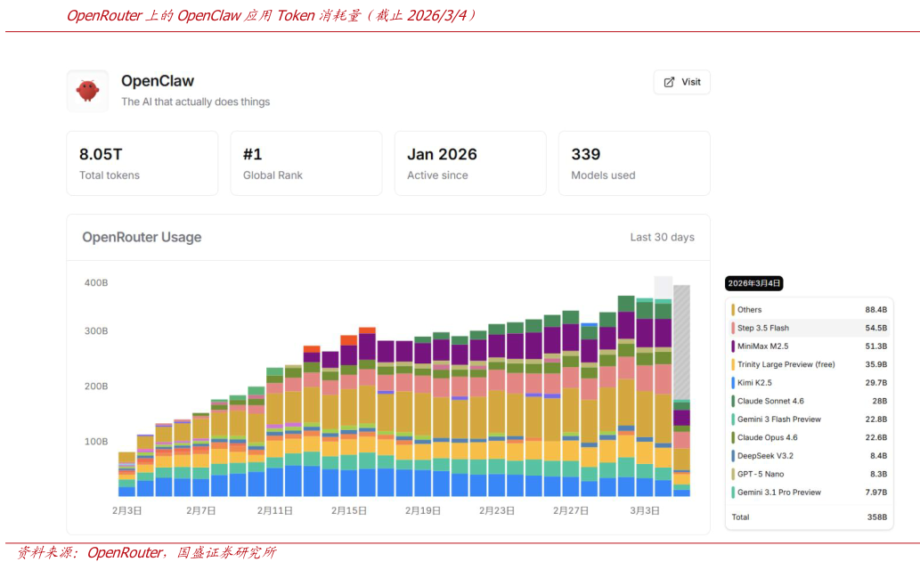Click the Kimi K2.5 legend entry
Screen dimensions: 920x570
tap(754, 383)
